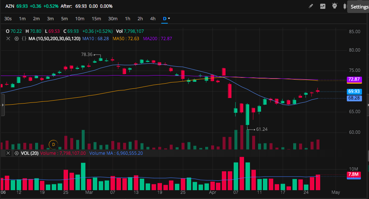Click the MA (10,50,200,30,60,120) indicator label
This screenshot has height=199, width=369.
(54, 38)
